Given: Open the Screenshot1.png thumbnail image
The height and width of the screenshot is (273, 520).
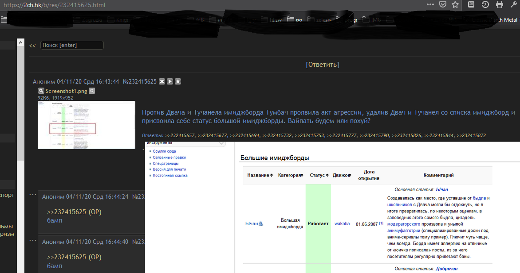Looking at the screenshot, I should (87, 125).
